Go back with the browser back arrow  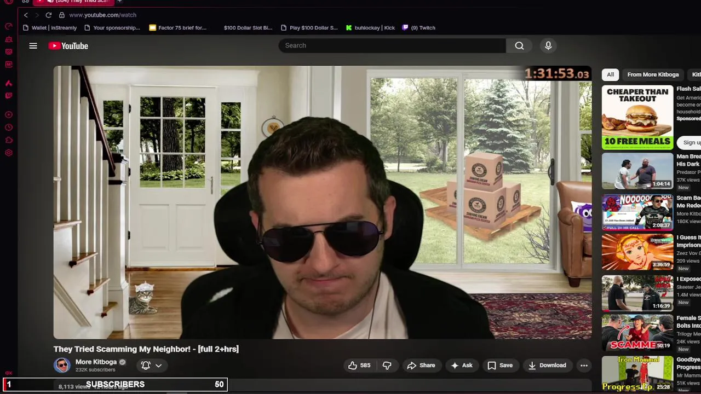coord(26,15)
